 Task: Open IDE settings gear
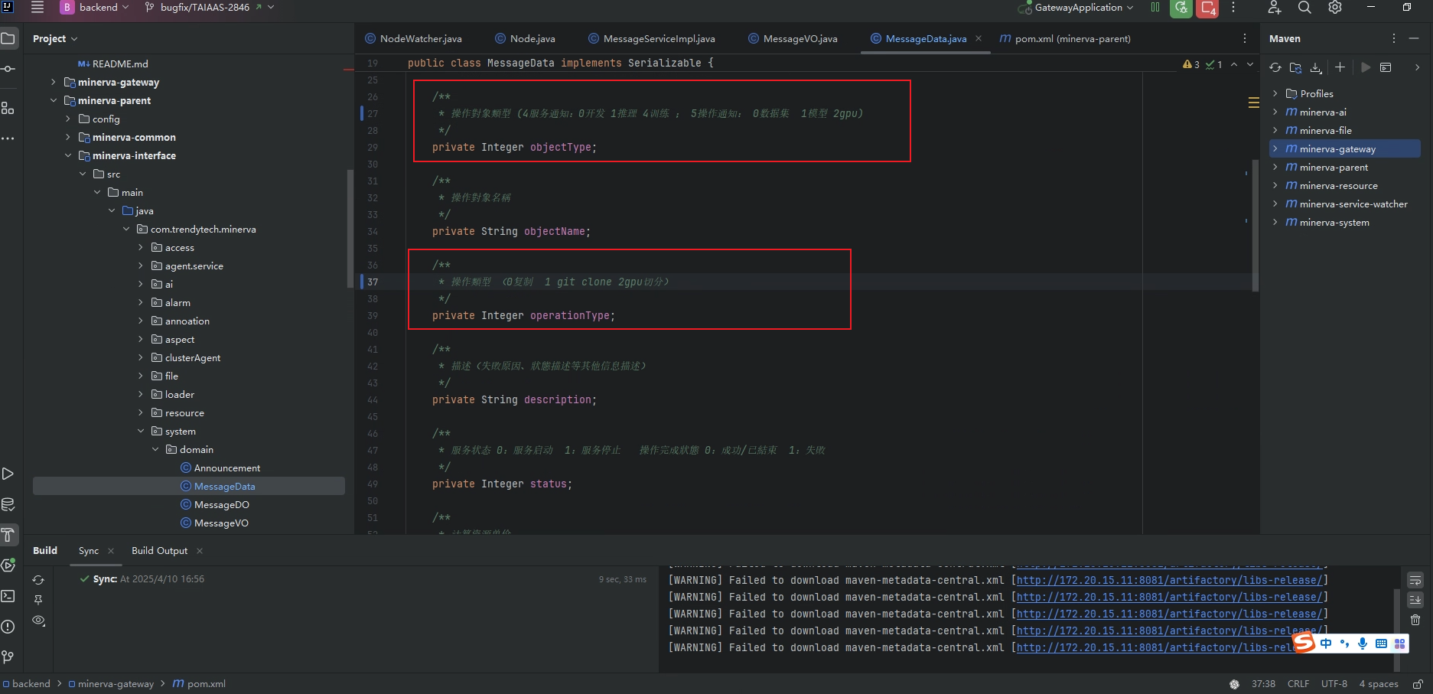tap(1335, 8)
